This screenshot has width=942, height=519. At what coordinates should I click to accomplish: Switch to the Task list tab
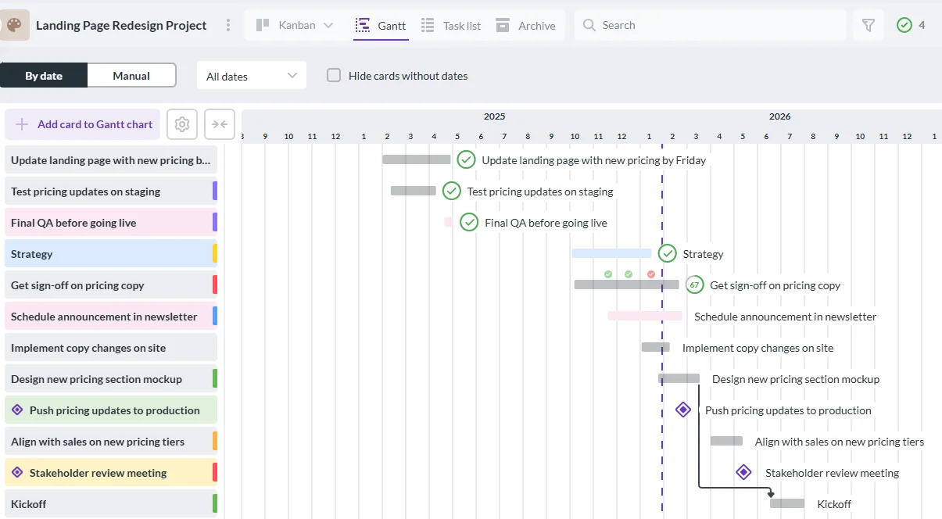pos(452,24)
